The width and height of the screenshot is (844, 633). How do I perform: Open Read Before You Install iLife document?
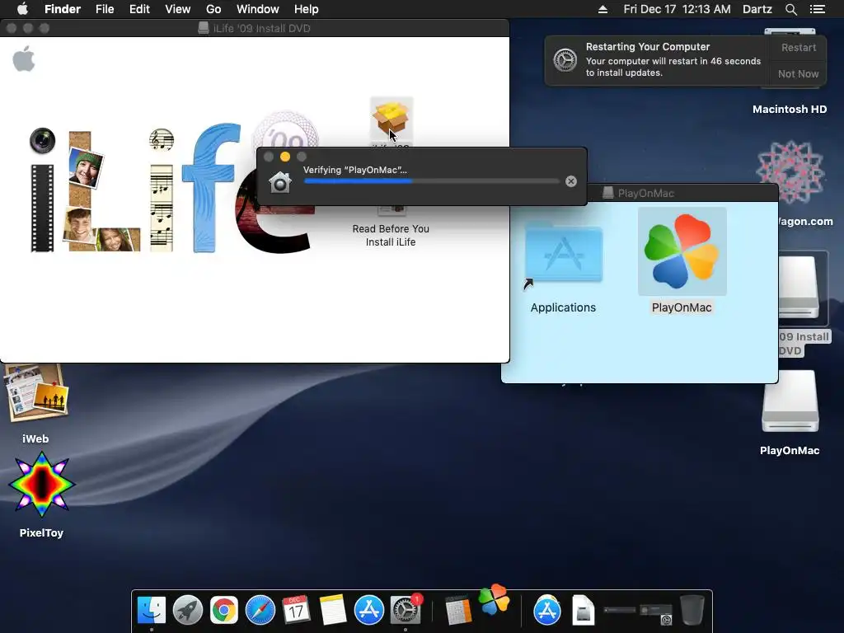click(391, 235)
